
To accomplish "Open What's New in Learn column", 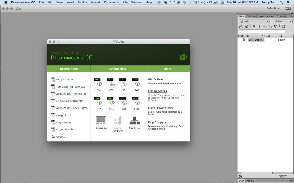I will pyautogui.click(x=155, y=79).
